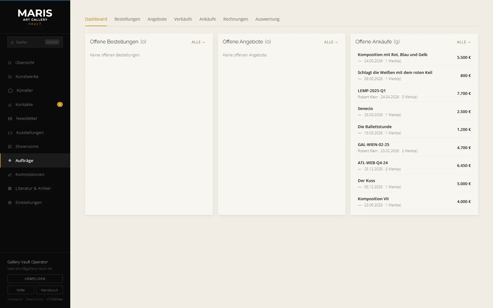The height and width of the screenshot is (308, 493).
Task: Open the Handbuch button
Action: tap(49, 290)
